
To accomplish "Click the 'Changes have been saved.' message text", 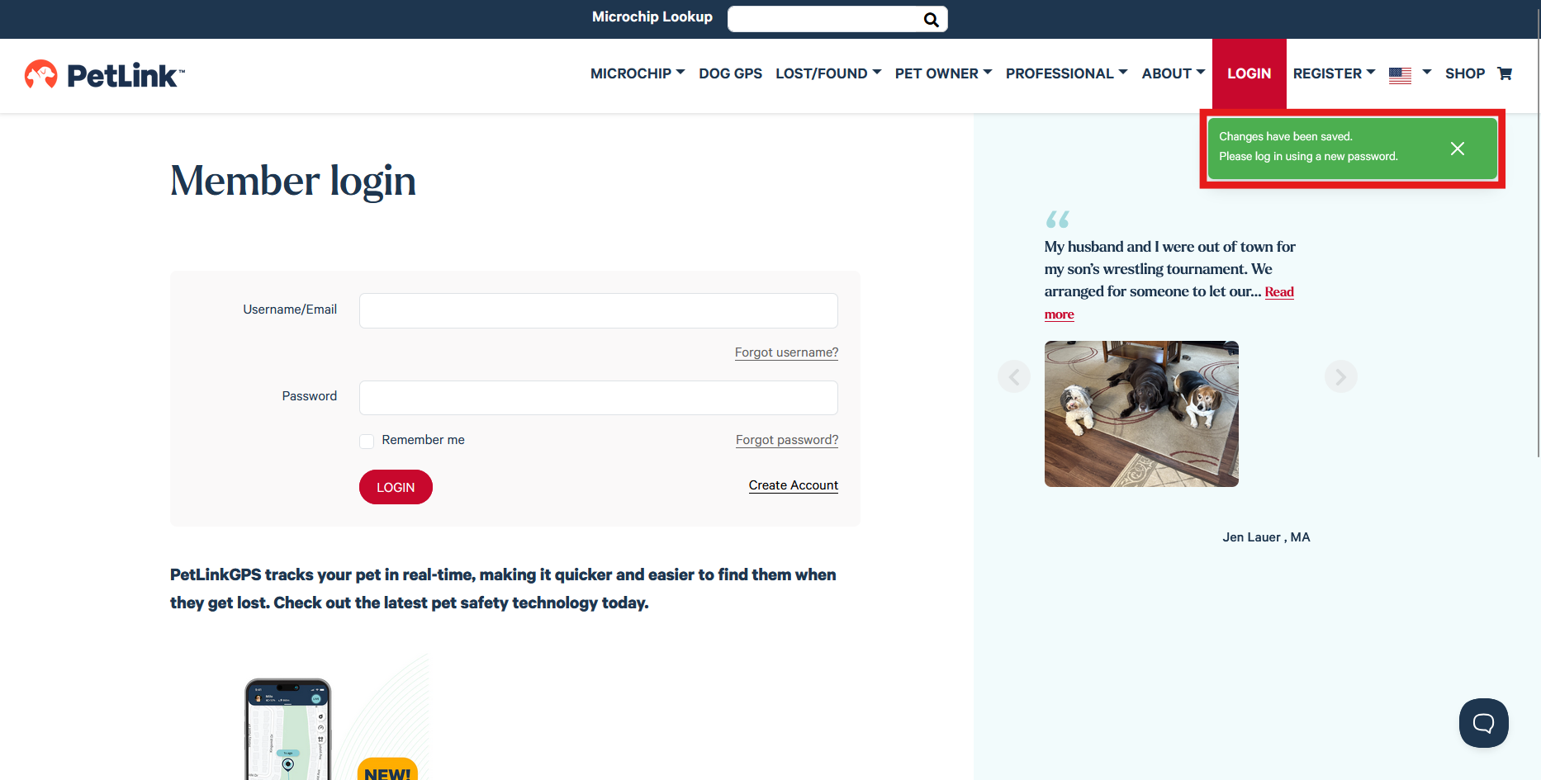I will 1286,136.
